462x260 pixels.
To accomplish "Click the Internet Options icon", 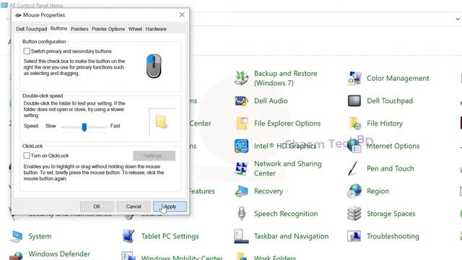I will point(354,146).
